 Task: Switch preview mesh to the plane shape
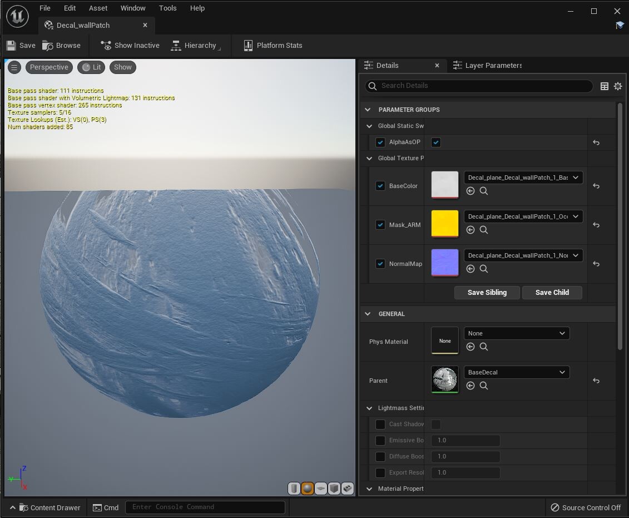(x=321, y=488)
